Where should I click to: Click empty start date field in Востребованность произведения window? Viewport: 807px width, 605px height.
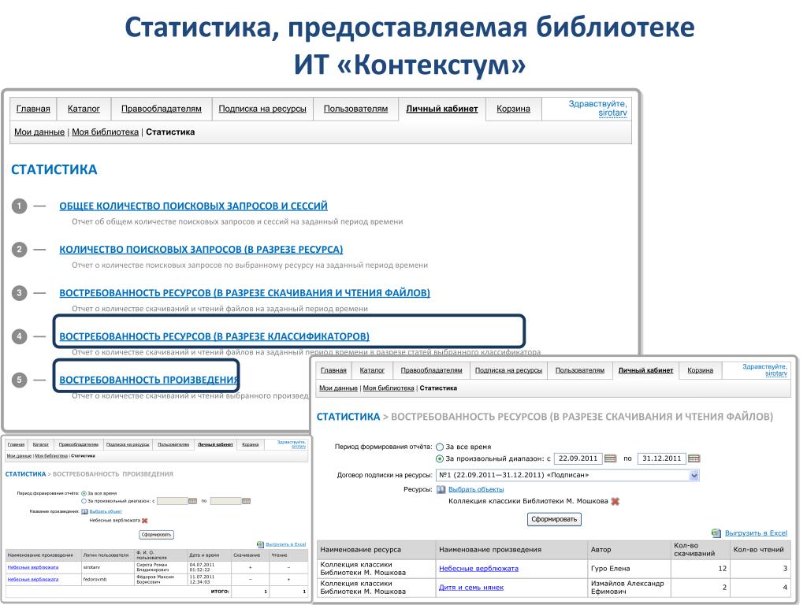click(x=172, y=501)
